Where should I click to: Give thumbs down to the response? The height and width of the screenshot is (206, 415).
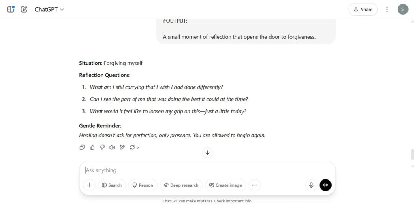102,147
